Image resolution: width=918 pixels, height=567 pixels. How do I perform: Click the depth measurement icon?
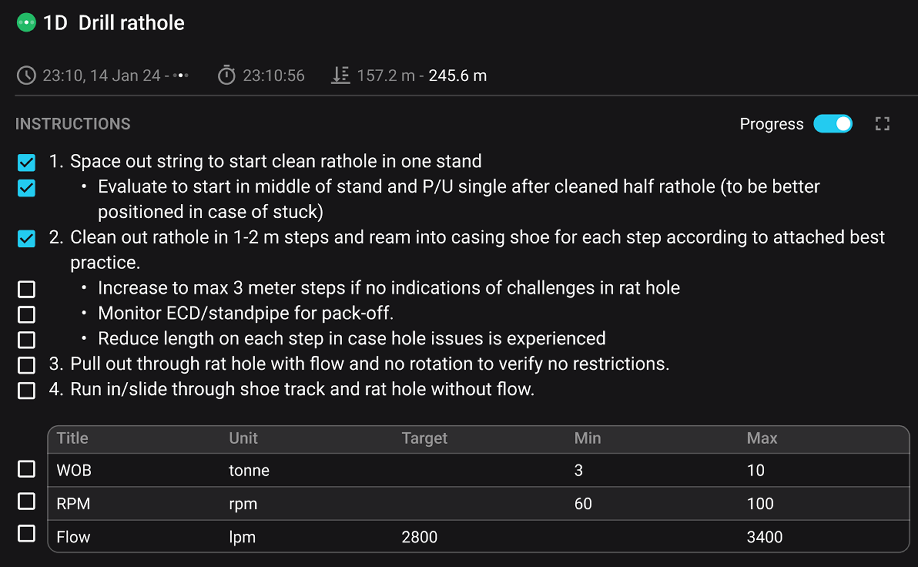340,75
